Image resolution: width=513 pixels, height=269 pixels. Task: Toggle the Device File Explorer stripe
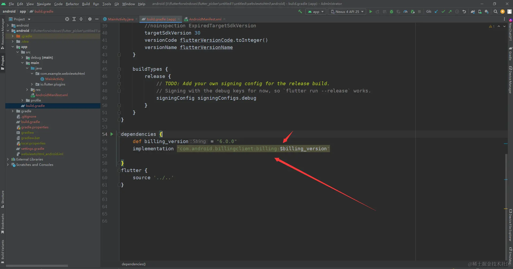[x=510, y=225]
